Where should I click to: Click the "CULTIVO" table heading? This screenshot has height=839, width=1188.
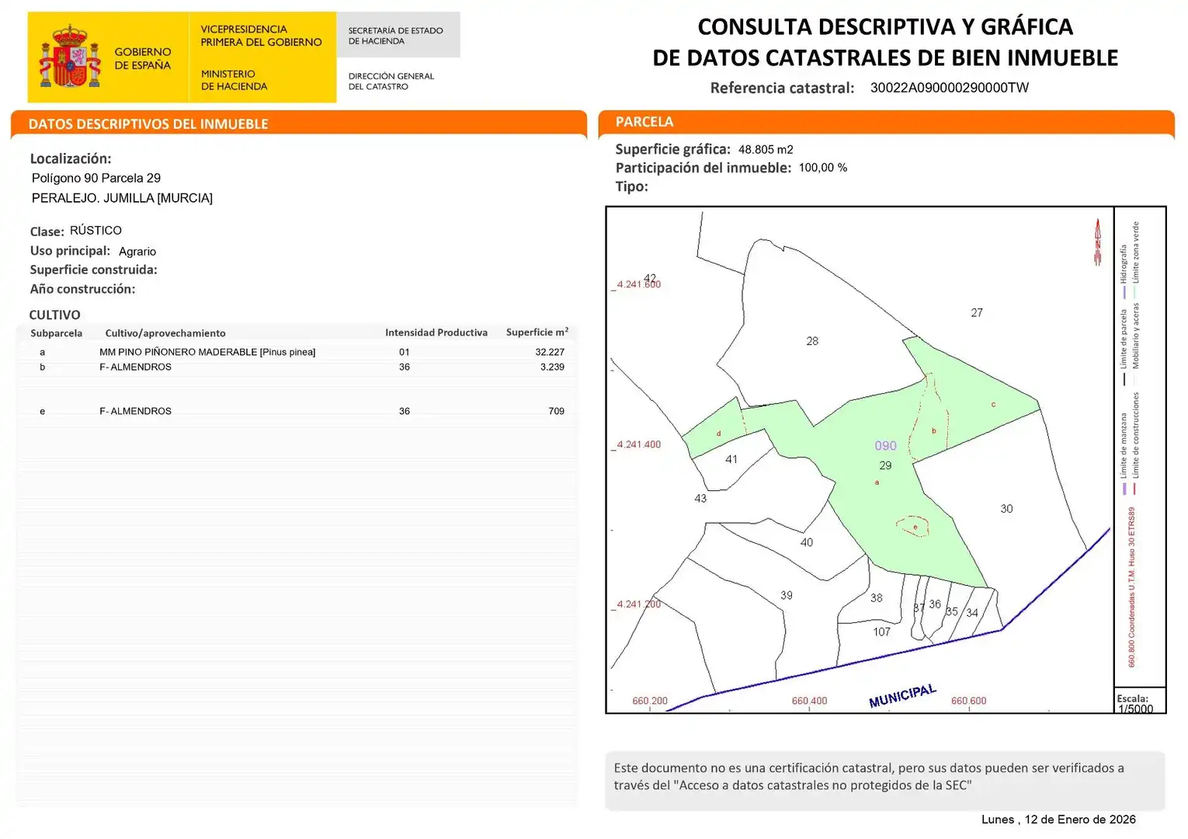coord(54,315)
